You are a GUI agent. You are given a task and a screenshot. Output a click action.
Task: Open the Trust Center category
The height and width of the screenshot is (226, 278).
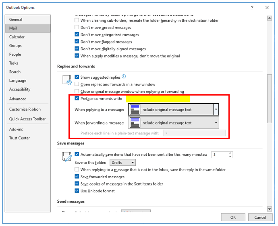tap(28, 138)
